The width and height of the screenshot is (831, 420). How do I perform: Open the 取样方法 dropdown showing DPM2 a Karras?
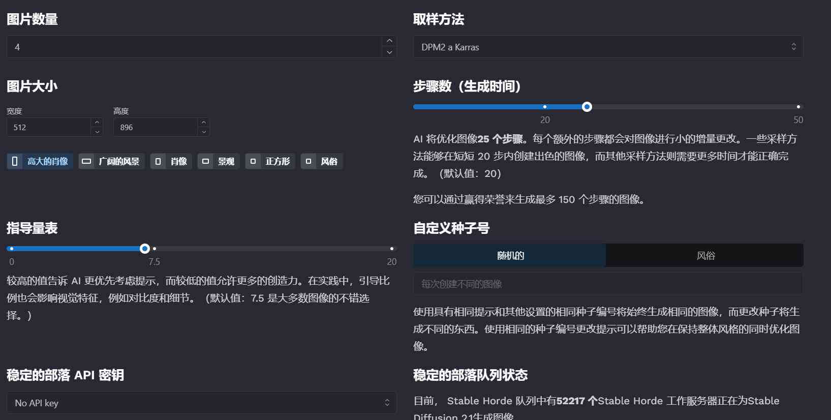point(608,47)
